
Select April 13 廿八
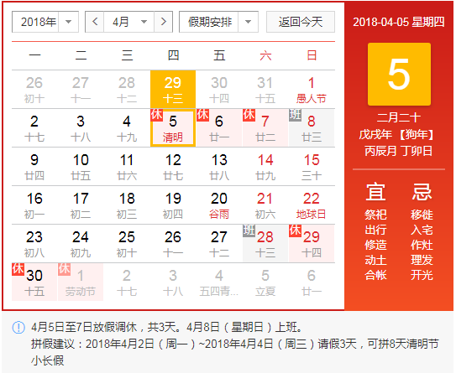click(219, 167)
